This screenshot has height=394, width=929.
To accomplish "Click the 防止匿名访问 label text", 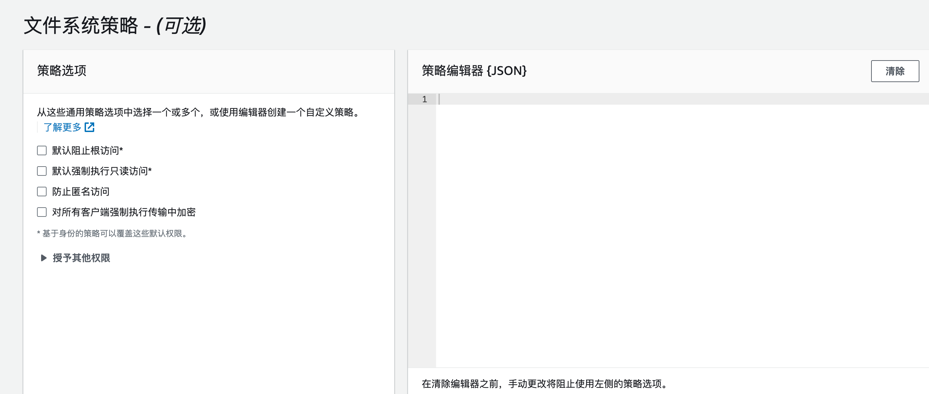I will [81, 192].
